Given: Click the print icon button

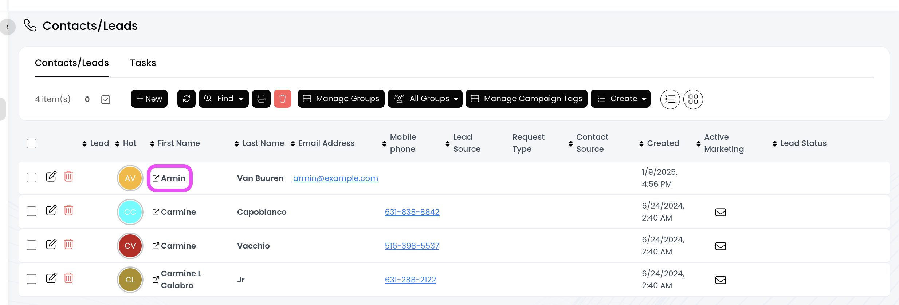Looking at the screenshot, I should click(261, 99).
